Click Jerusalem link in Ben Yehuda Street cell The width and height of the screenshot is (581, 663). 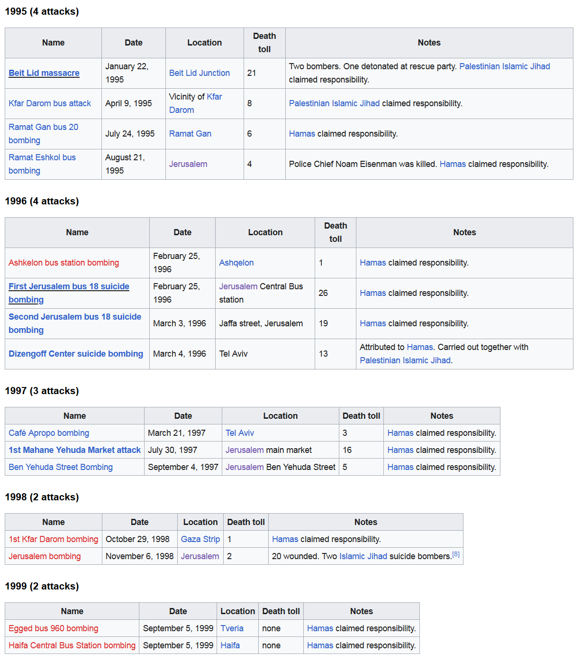[245, 467]
